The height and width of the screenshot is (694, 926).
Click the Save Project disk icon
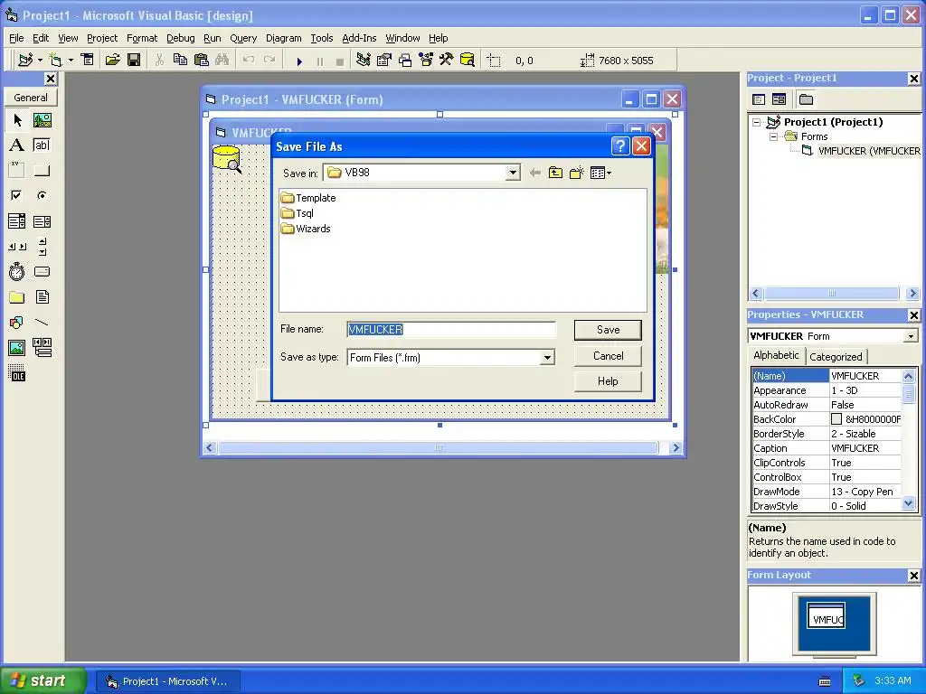click(134, 61)
